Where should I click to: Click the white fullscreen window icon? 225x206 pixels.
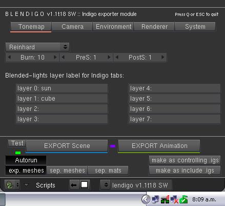(x=85, y=185)
